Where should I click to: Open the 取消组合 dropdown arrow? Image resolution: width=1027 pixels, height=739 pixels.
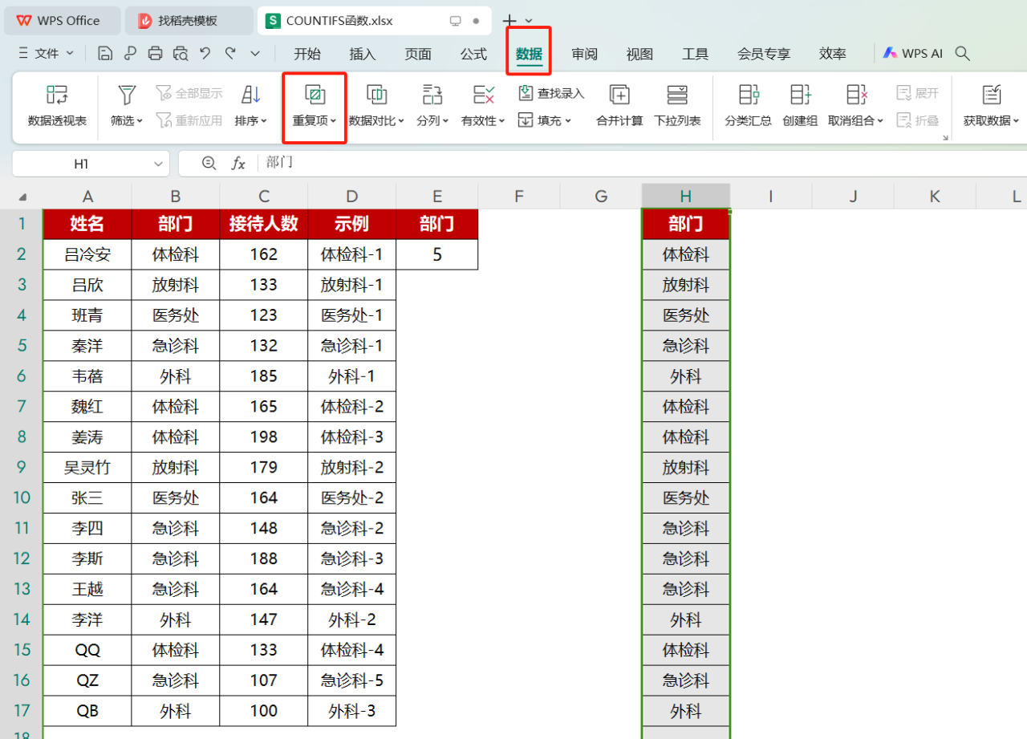click(x=880, y=121)
